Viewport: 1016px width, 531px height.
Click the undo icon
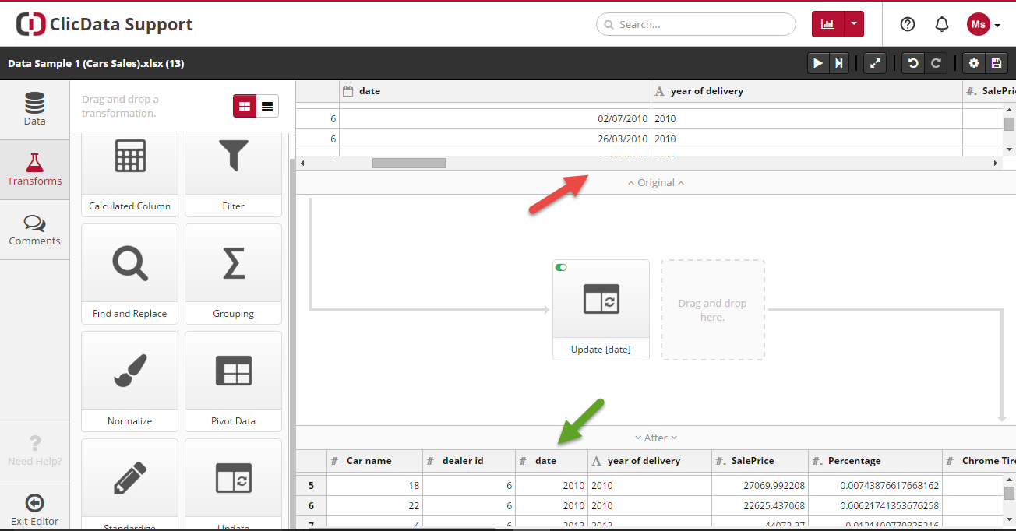(x=913, y=63)
